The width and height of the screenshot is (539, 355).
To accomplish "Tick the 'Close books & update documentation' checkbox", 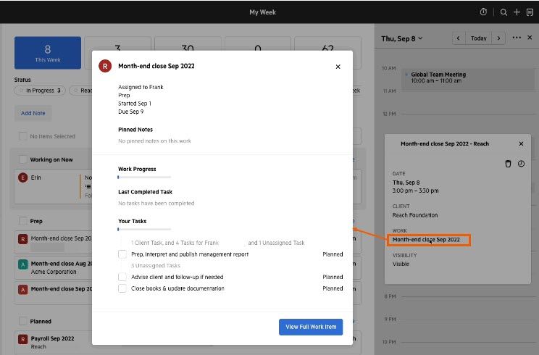I will 122,288.
